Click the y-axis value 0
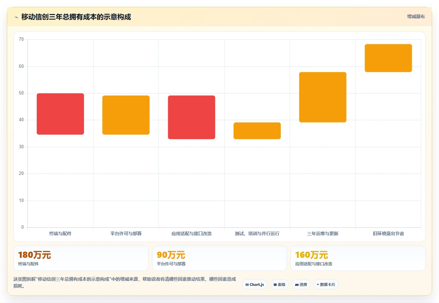Screen dimensions: 439x303 tap(23, 227)
